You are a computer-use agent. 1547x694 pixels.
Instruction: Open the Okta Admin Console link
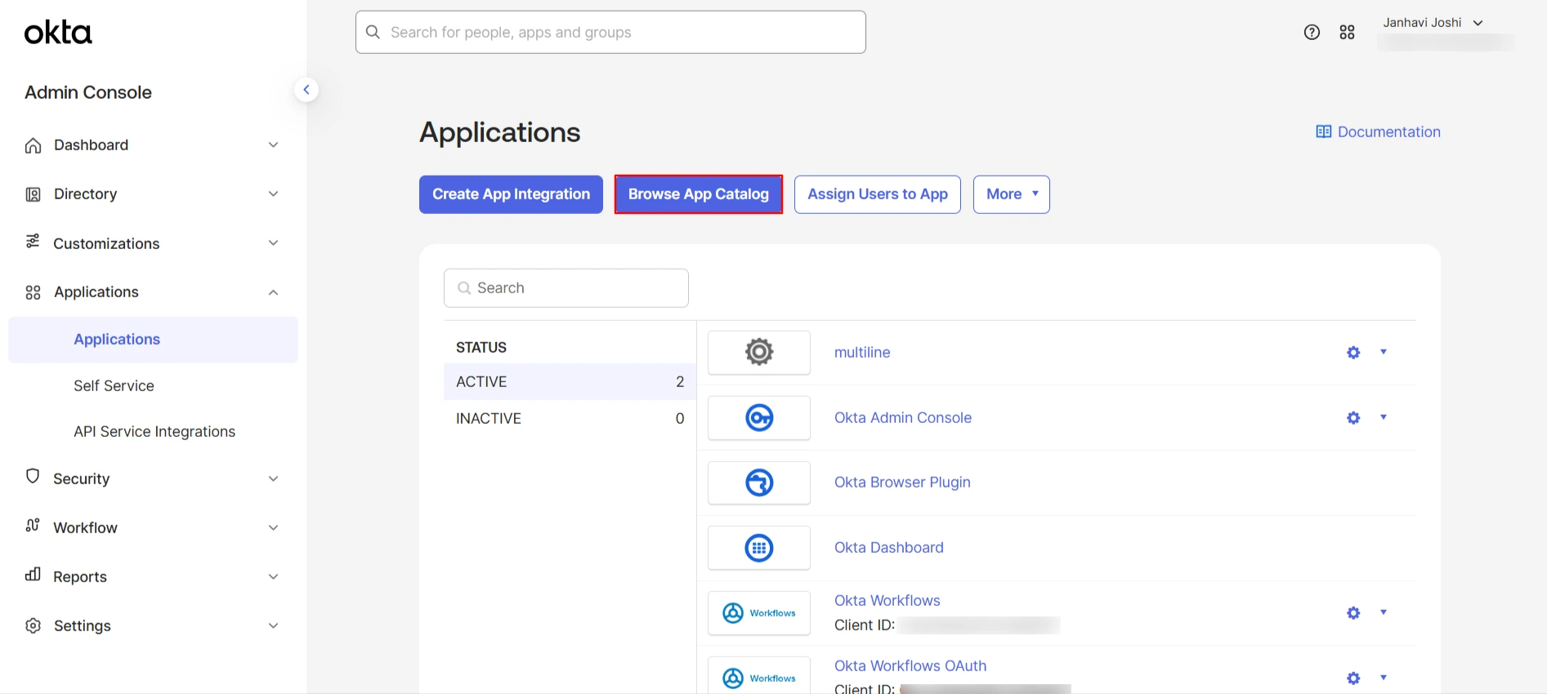[x=903, y=418]
